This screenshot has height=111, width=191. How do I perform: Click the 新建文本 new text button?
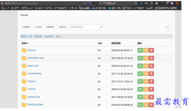[50, 27]
